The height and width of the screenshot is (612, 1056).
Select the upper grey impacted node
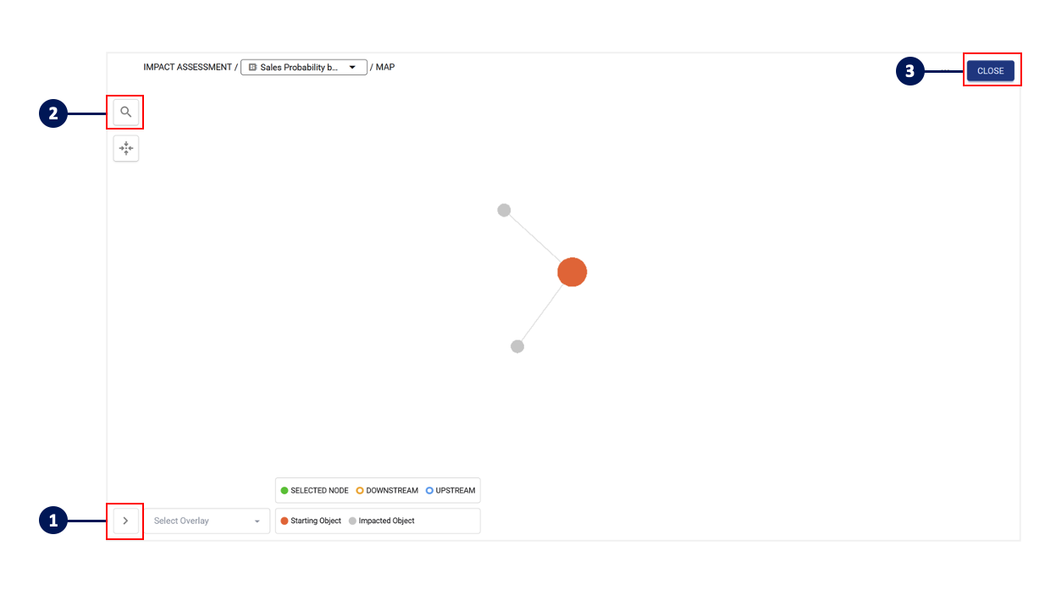click(504, 210)
